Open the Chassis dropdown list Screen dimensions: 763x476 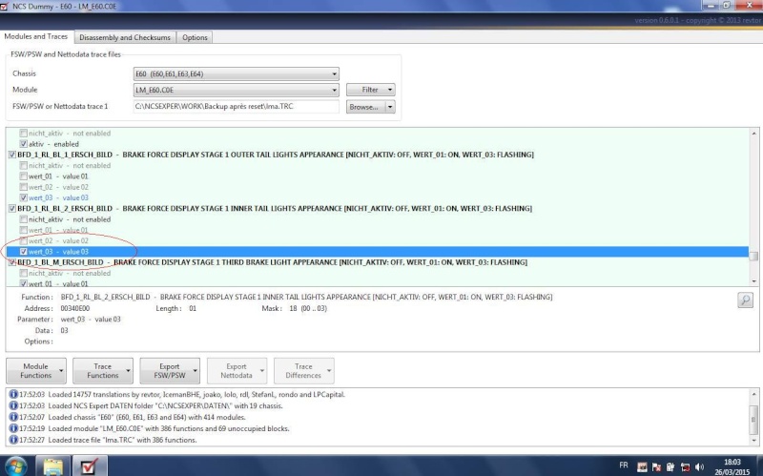click(334, 74)
